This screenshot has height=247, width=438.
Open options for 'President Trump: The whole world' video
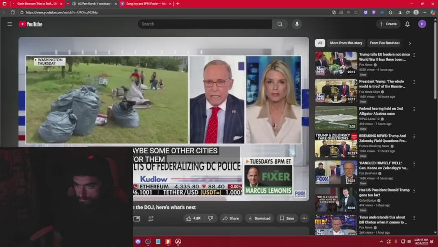(x=414, y=82)
